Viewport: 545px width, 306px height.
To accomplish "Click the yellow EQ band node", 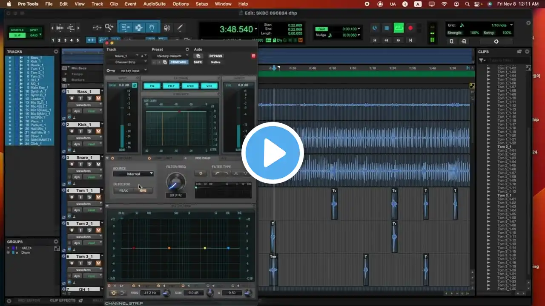I will coord(205,248).
